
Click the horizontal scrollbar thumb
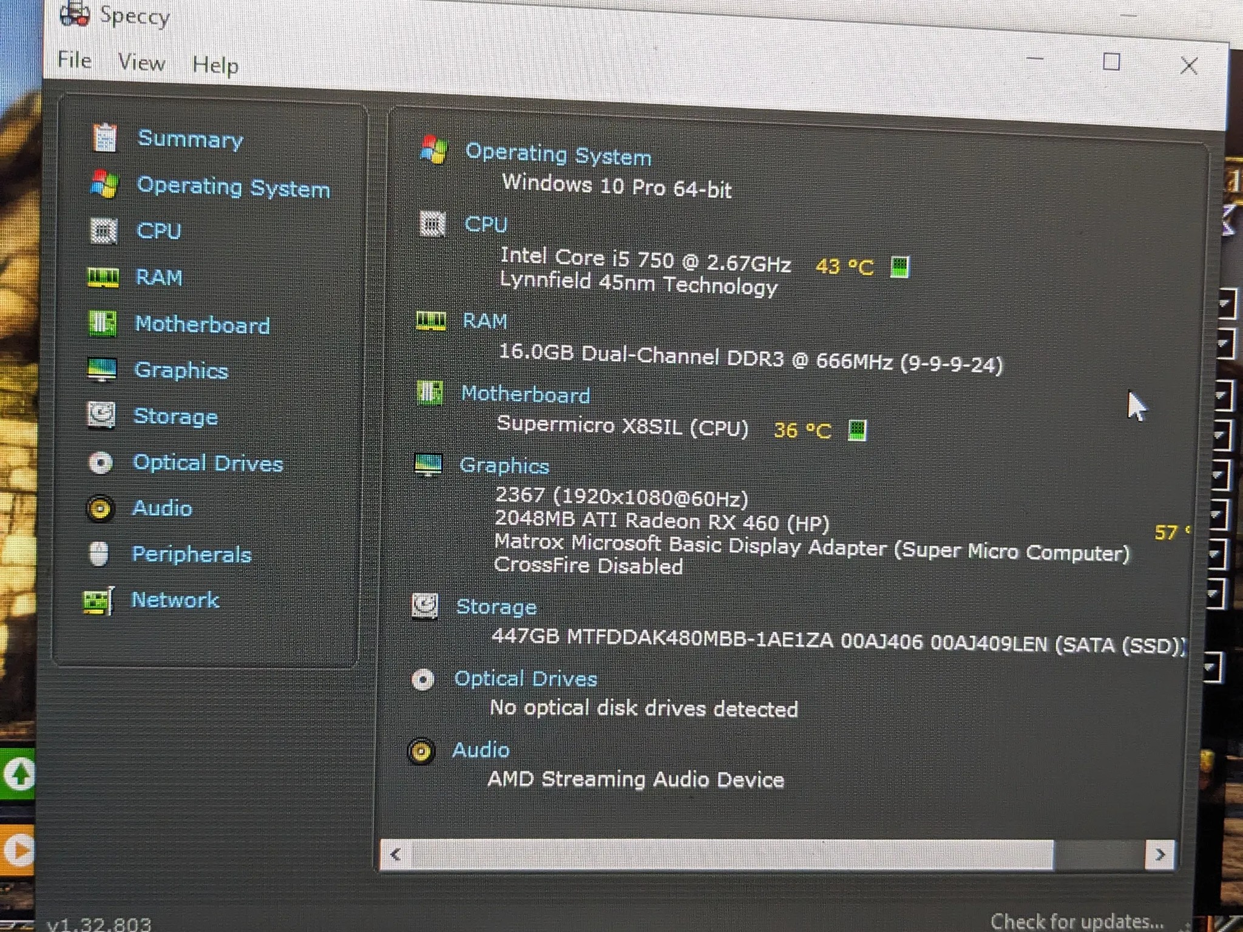[x=732, y=855]
